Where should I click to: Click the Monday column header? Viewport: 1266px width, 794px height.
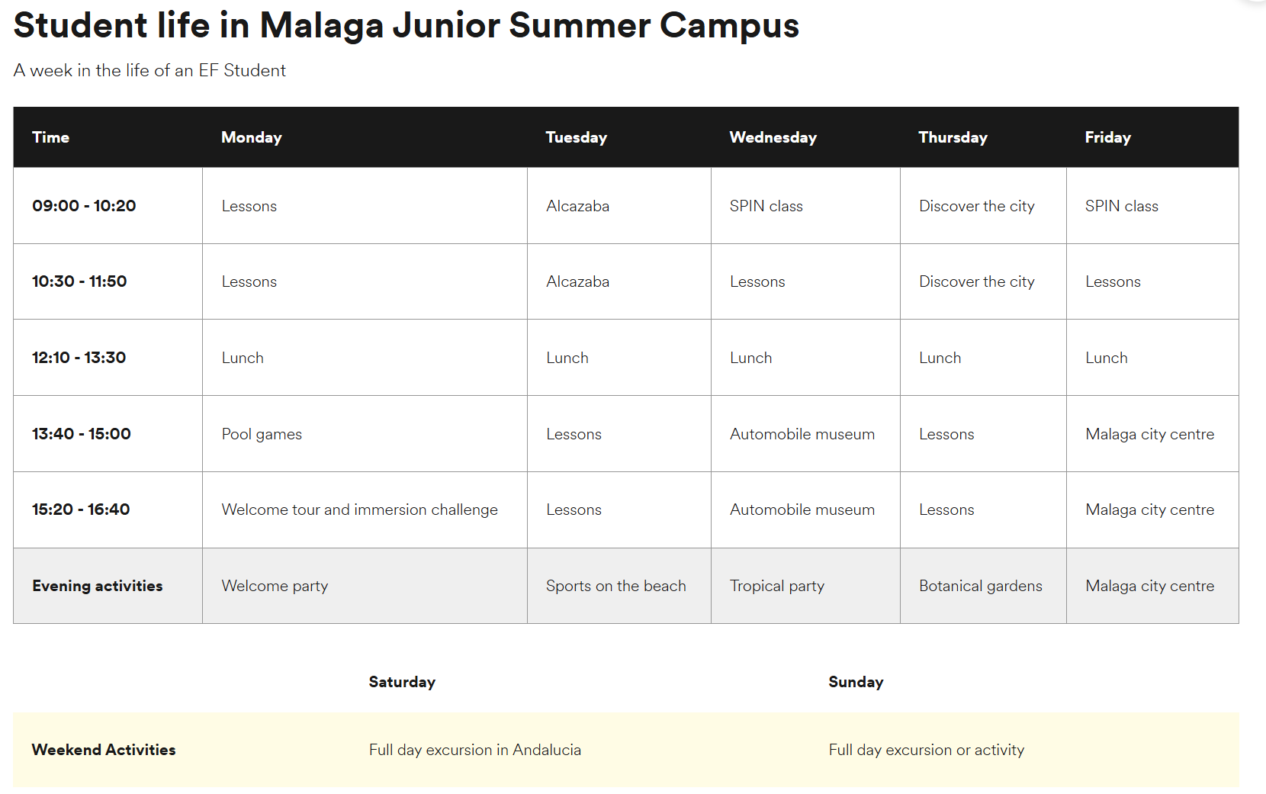[x=252, y=137]
